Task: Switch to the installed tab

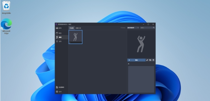Action: pos(71,28)
